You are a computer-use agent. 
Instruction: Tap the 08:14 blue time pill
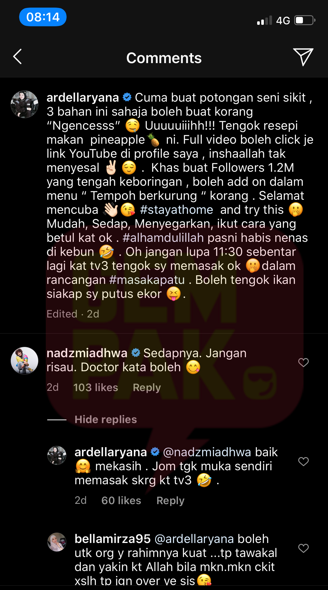click(43, 17)
